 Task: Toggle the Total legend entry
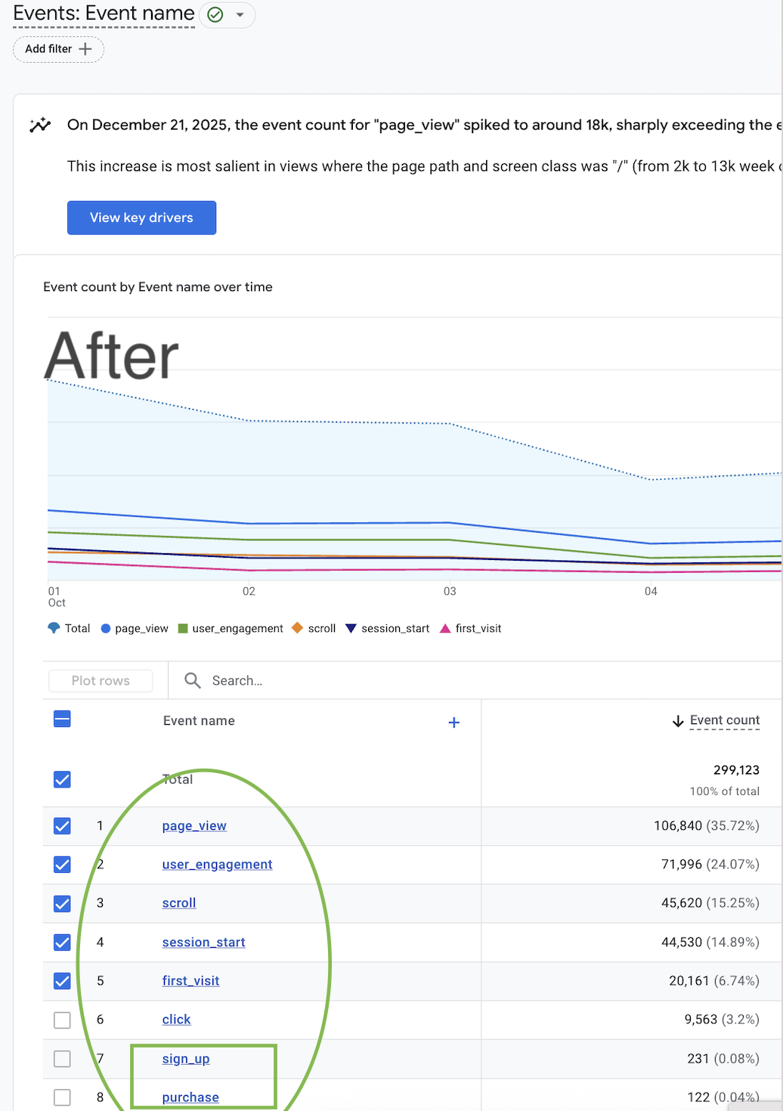pyautogui.click(x=69, y=628)
